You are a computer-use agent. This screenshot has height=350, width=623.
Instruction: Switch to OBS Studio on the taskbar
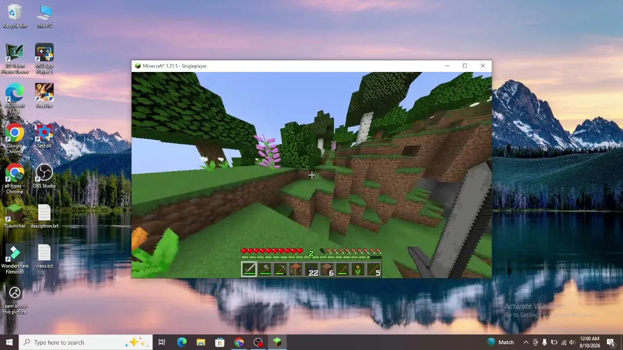coord(258,342)
